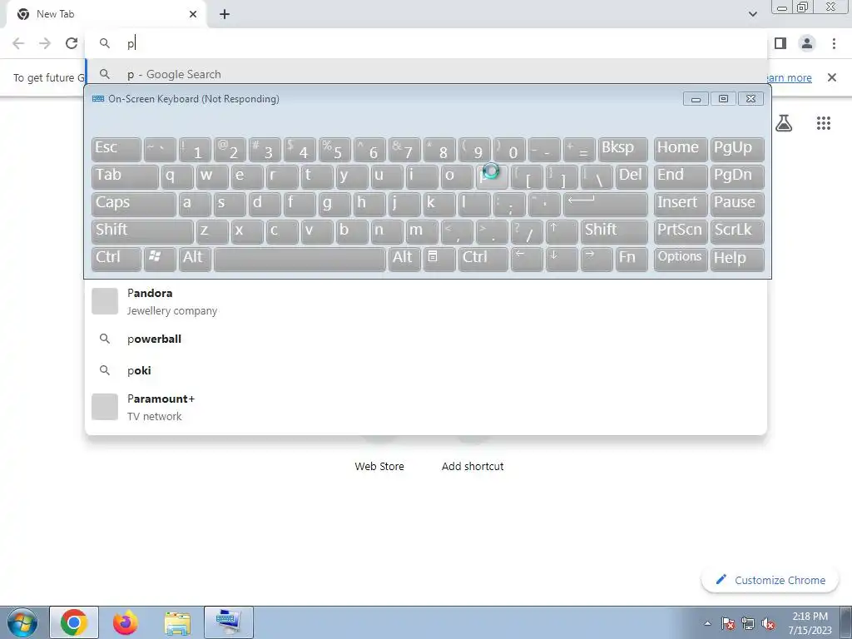Click the down arrow key on keyboard
The image size is (852, 639).
click(x=562, y=259)
